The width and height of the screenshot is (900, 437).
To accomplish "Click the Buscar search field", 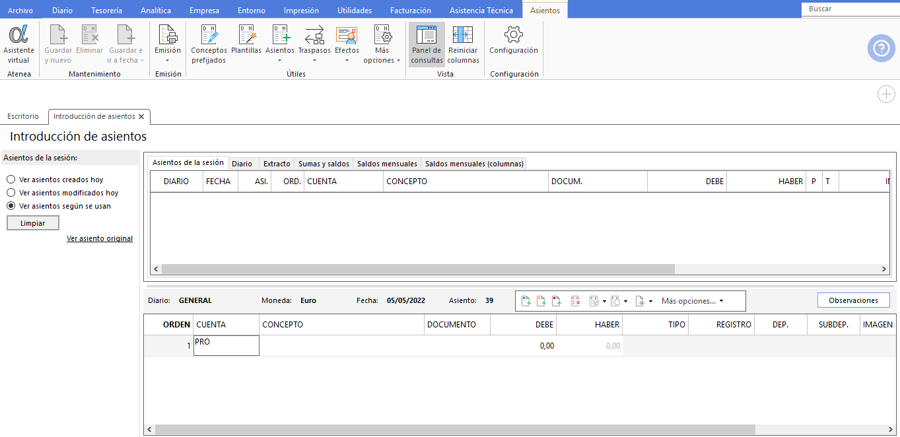I will point(850,9).
